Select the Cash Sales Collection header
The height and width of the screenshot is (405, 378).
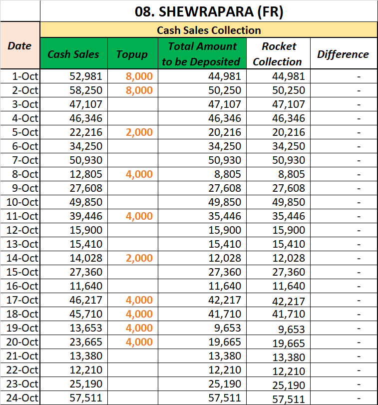click(209, 30)
